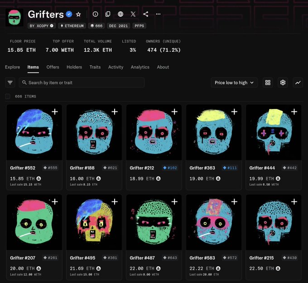The image size is (308, 283).
Task: View the Activity tab
Action: coord(115,67)
